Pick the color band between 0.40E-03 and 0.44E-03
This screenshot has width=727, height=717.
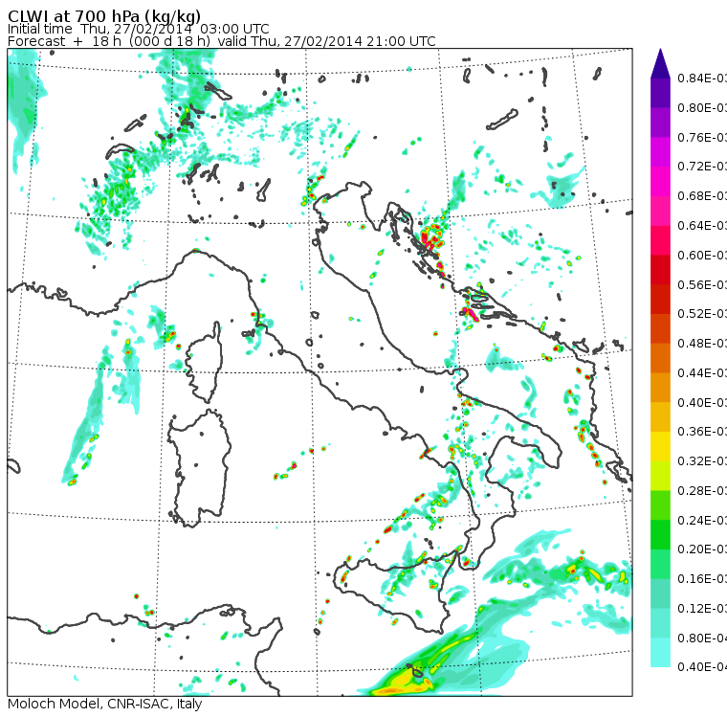pos(660,388)
